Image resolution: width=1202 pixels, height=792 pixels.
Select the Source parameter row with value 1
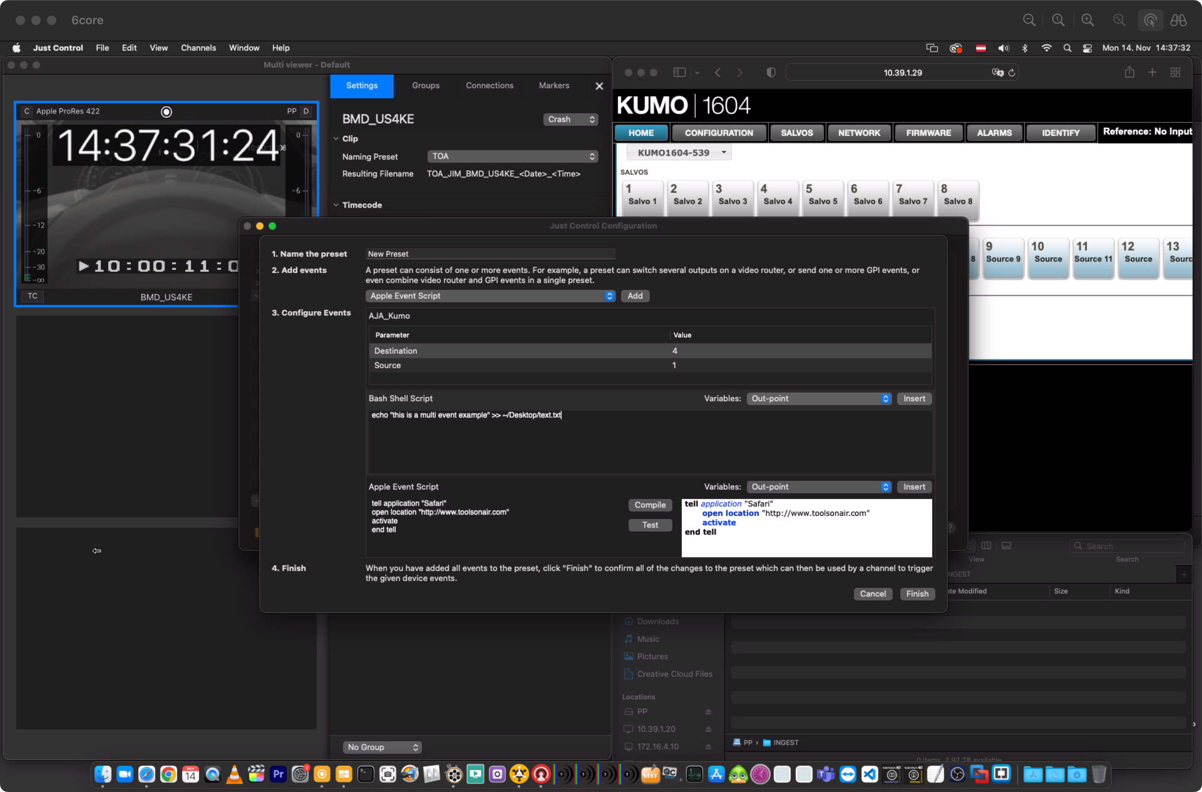point(650,365)
